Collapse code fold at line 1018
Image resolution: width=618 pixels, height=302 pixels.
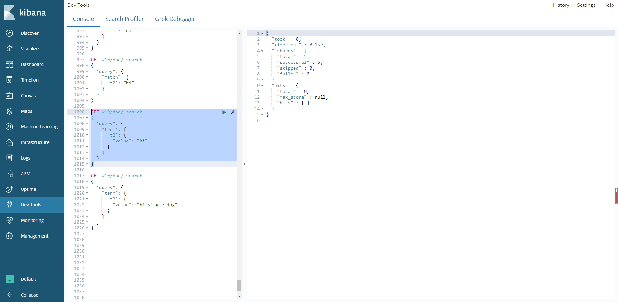(x=87, y=181)
